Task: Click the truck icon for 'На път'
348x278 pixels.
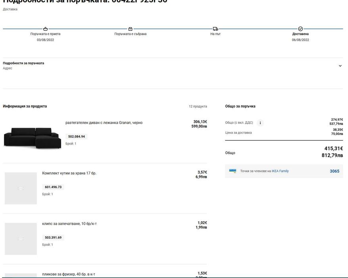Action: click(x=215, y=29)
